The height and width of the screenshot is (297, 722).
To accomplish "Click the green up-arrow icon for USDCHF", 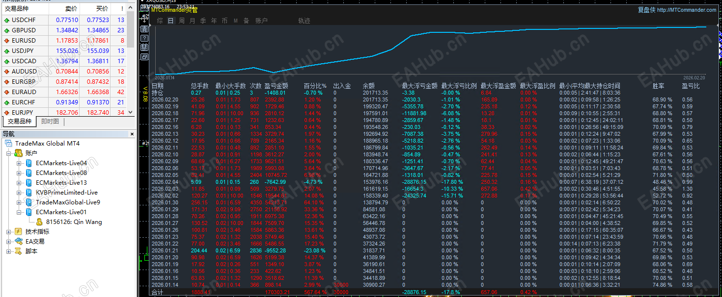I will (x=6, y=21).
